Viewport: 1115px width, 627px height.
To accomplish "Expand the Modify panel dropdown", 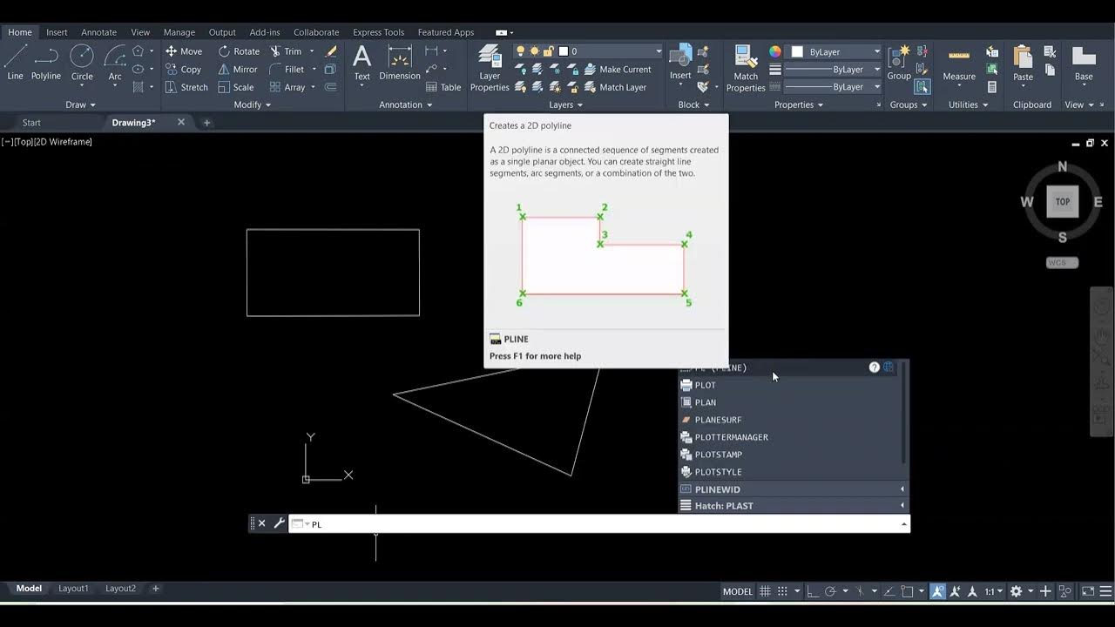I will tap(252, 104).
